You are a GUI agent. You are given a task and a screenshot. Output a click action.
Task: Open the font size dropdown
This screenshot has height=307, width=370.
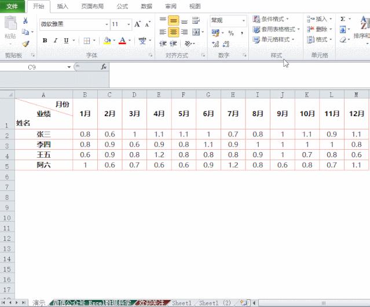(x=129, y=24)
